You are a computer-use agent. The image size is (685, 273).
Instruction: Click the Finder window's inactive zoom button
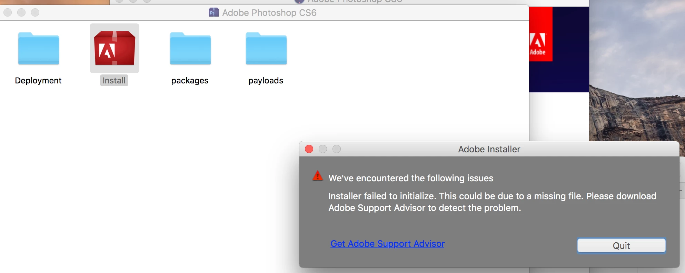[x=35, y=12]
